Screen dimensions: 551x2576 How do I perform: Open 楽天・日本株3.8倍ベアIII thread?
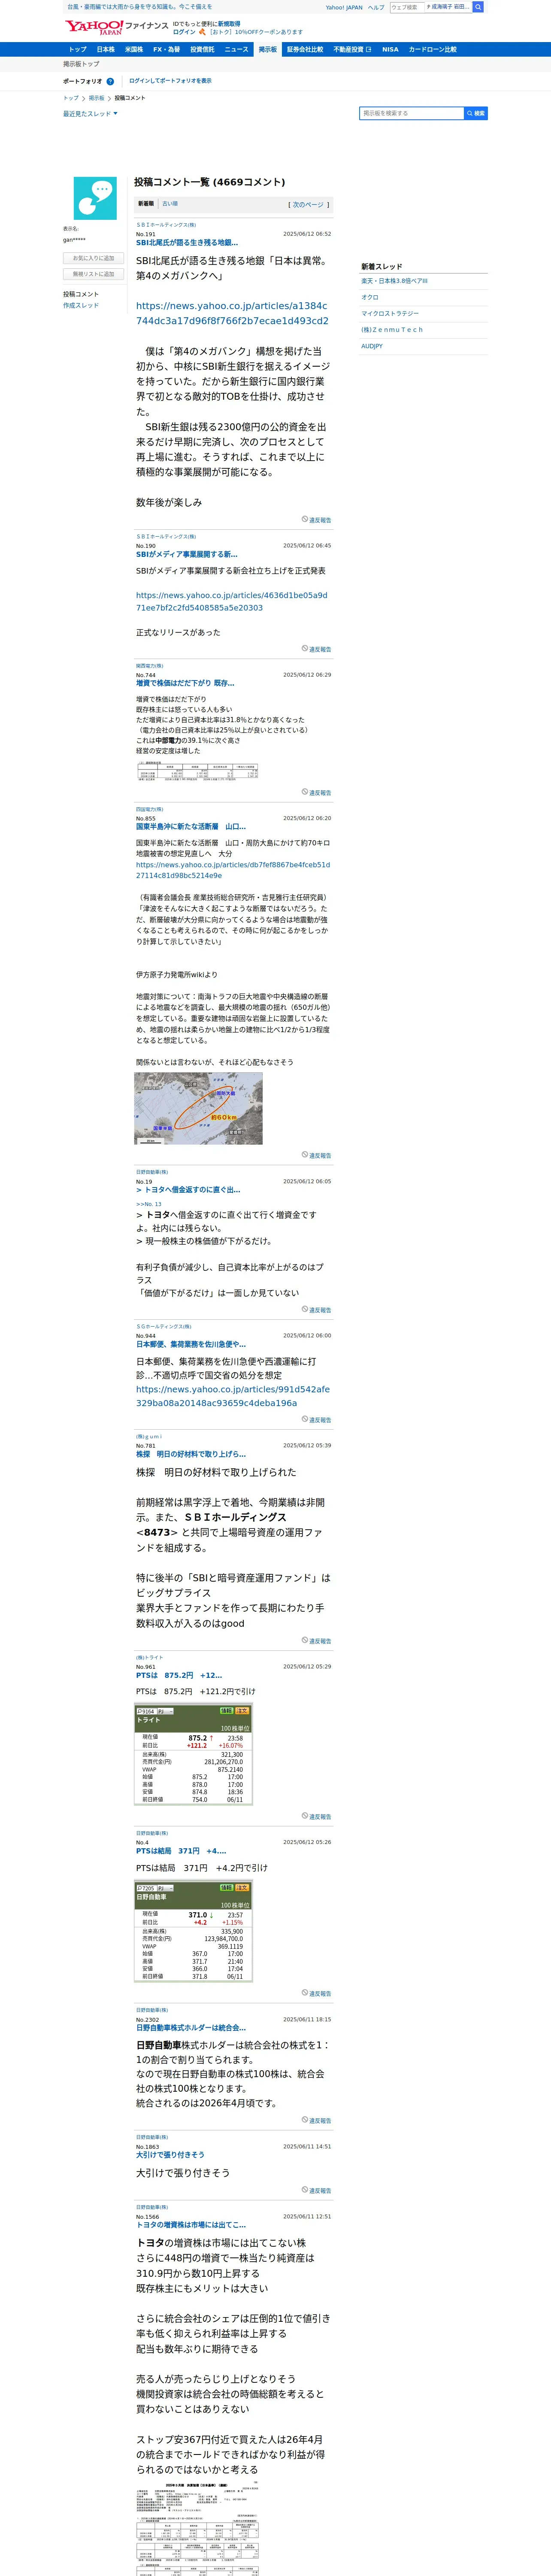click(x=394, y=281)
